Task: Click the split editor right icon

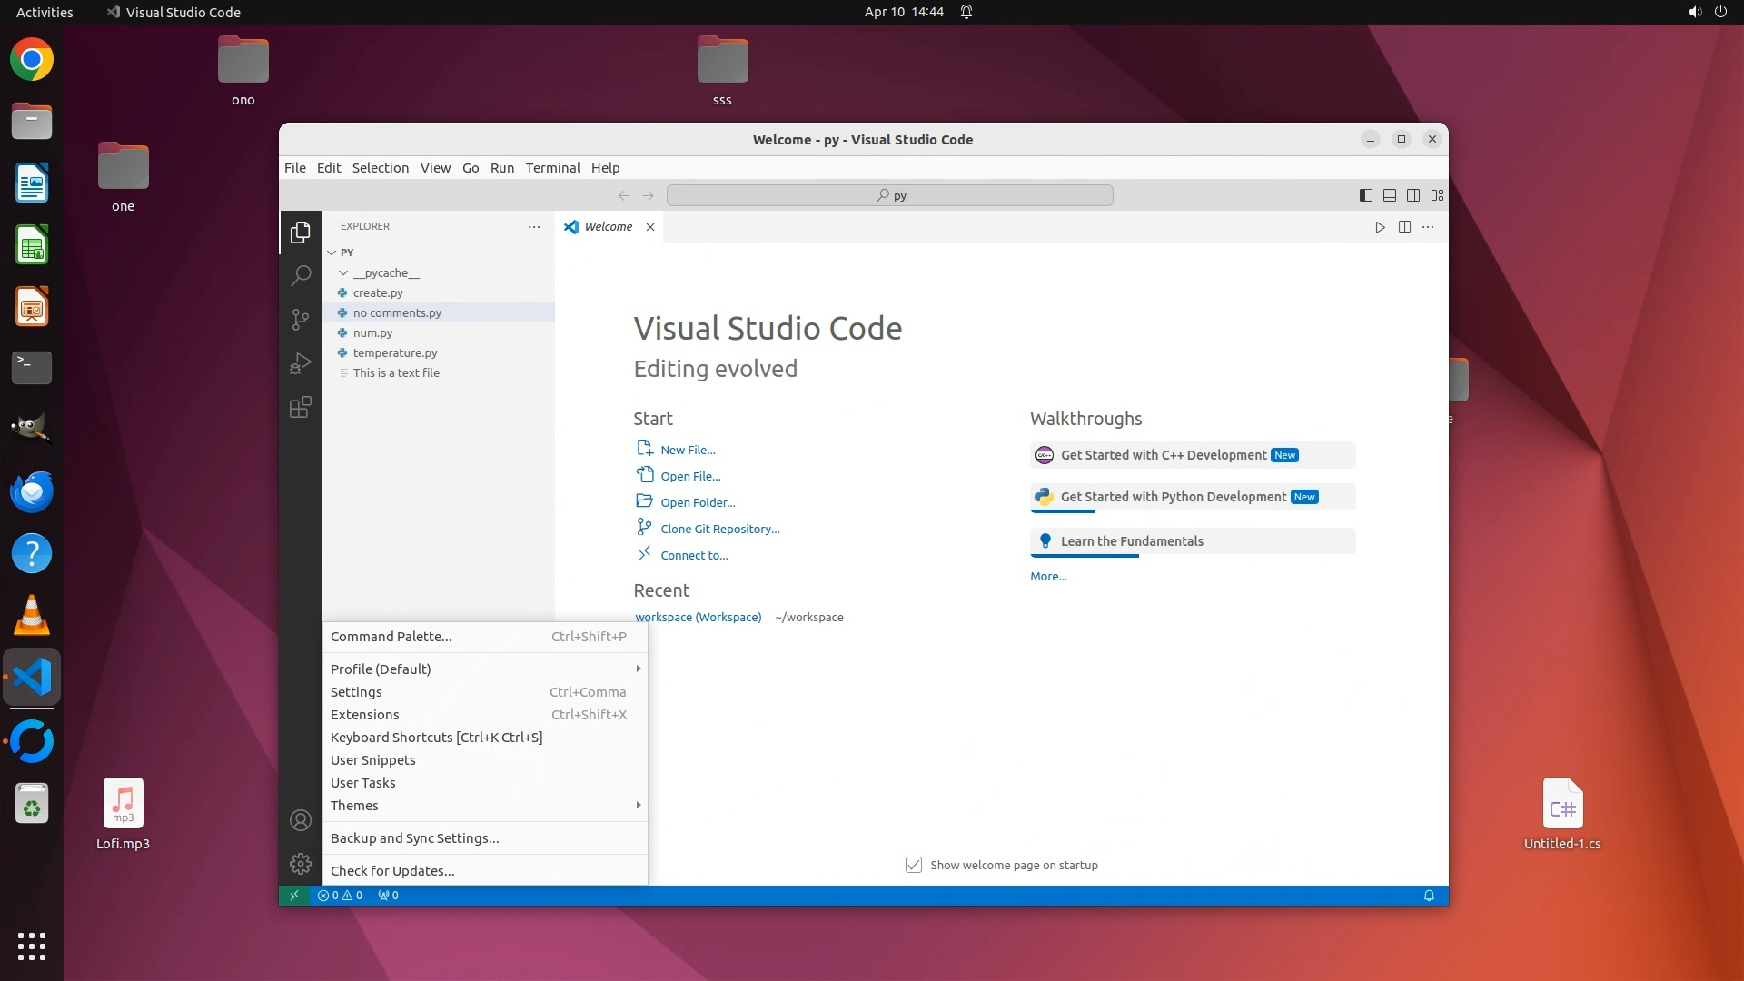Action: pos(1404,227)
